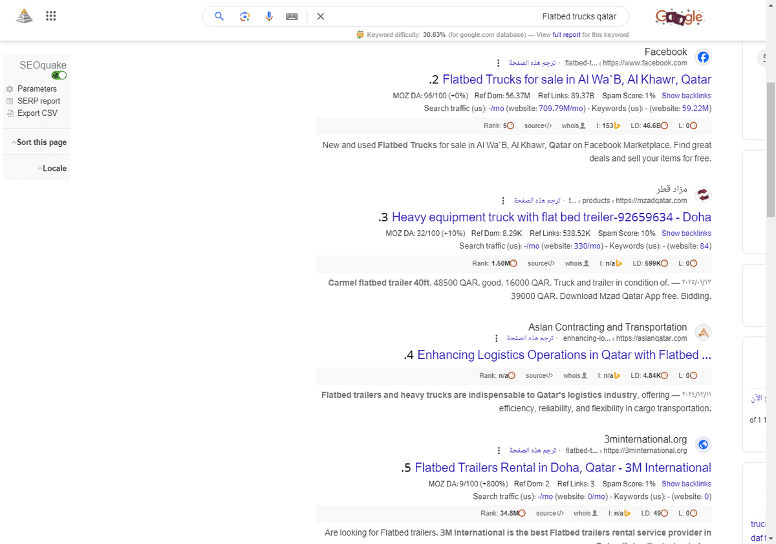Open whois for mzadqatar result
Screen dimensions: 776x544
[577, 263]
